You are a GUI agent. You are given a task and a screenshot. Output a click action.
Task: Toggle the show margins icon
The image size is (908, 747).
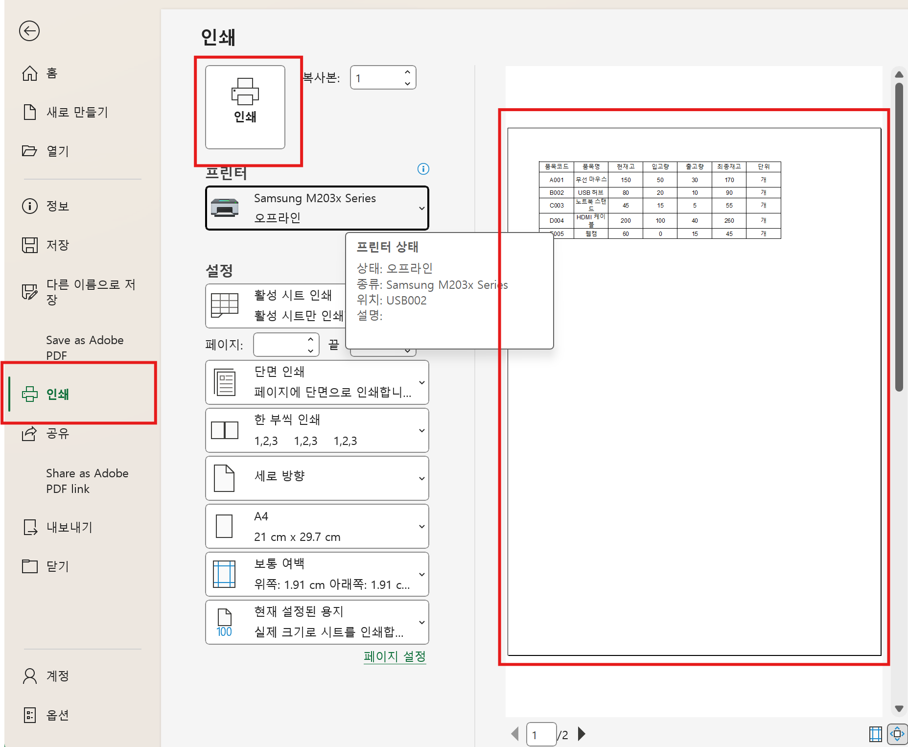click(876, 734)
